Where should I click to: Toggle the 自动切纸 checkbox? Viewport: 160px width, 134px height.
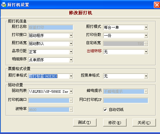(105, 110)
